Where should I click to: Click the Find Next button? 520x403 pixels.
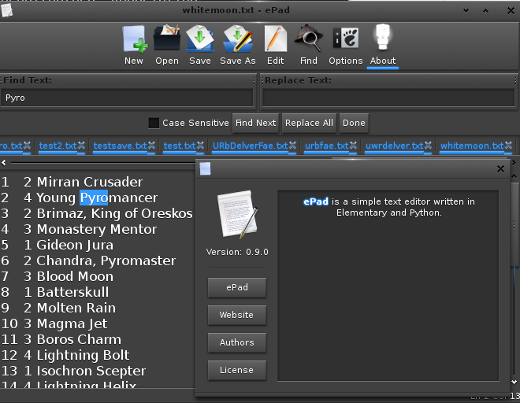click(255, 123)
